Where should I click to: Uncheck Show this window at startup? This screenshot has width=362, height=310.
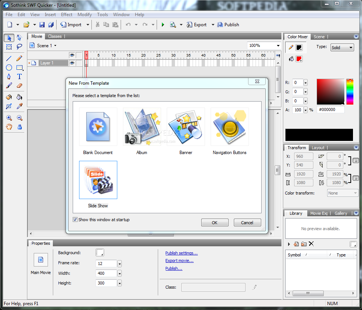click(x=75, y=220)
